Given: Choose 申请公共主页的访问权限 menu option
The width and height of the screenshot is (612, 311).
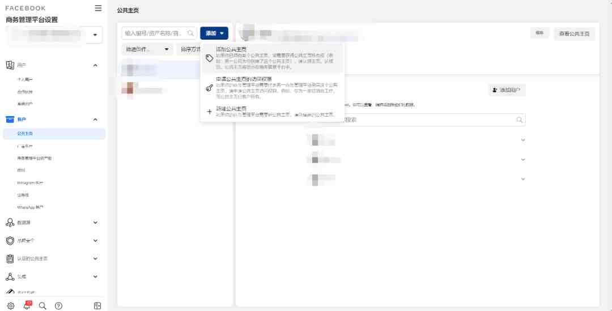Looking at the screenshot, I should [273, 88].
